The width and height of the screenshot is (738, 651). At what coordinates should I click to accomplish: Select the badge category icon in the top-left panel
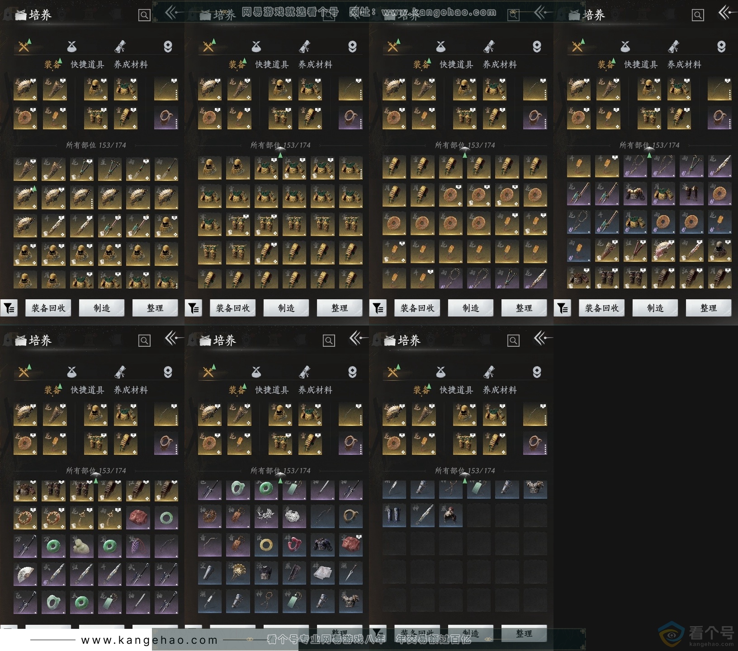(x=168, y=47)
